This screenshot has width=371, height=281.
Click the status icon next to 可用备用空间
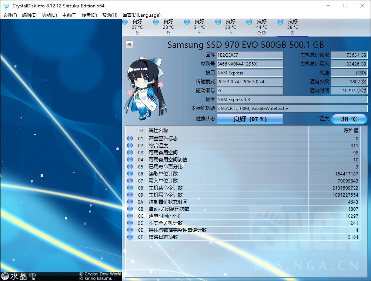point(130,153)
